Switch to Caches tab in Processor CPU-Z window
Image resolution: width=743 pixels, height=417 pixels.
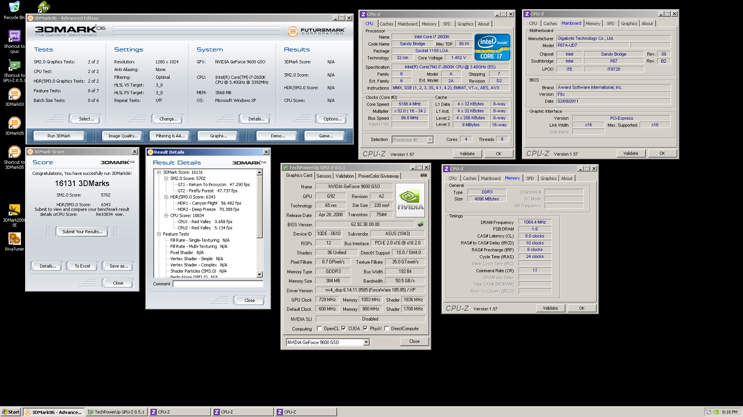click(x=386, y=24)
